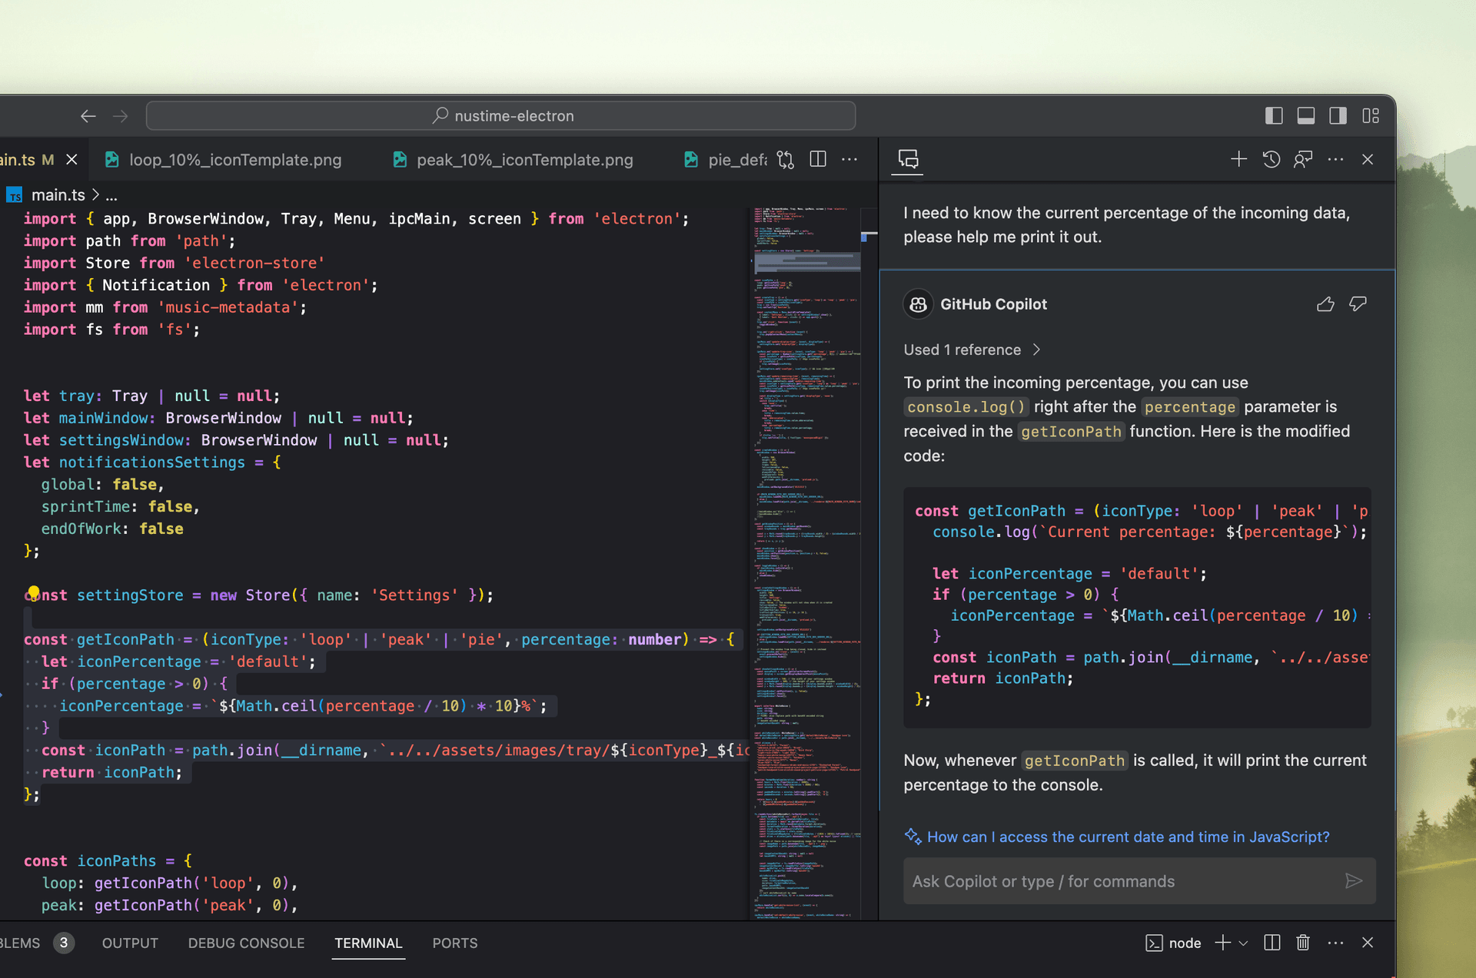Screen dimensions: 1476x978
Task: Open the peak_10%_iconTemplate.png tab
Action: 524,160
